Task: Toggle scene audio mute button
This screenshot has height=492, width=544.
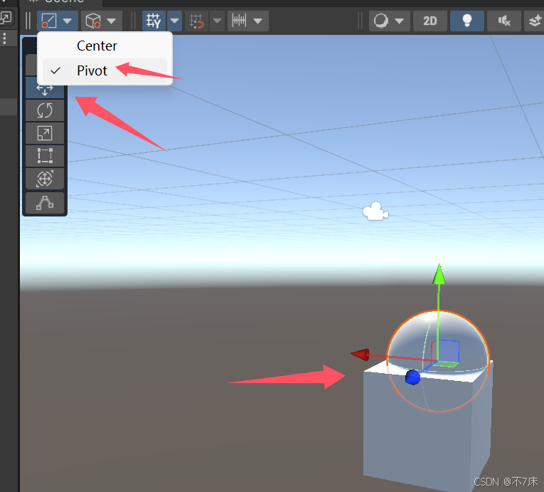Action: [x=504, y=21]
